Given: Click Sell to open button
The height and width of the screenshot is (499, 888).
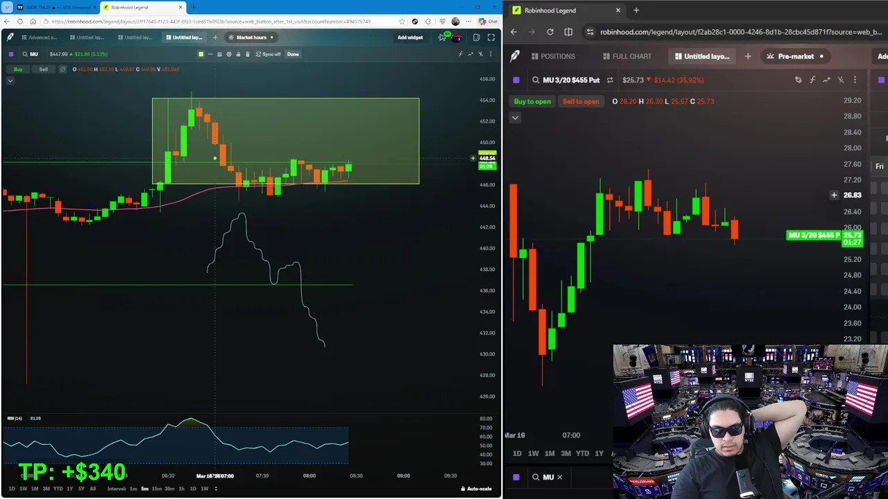Looking at the screenshot, I should 581,101.
